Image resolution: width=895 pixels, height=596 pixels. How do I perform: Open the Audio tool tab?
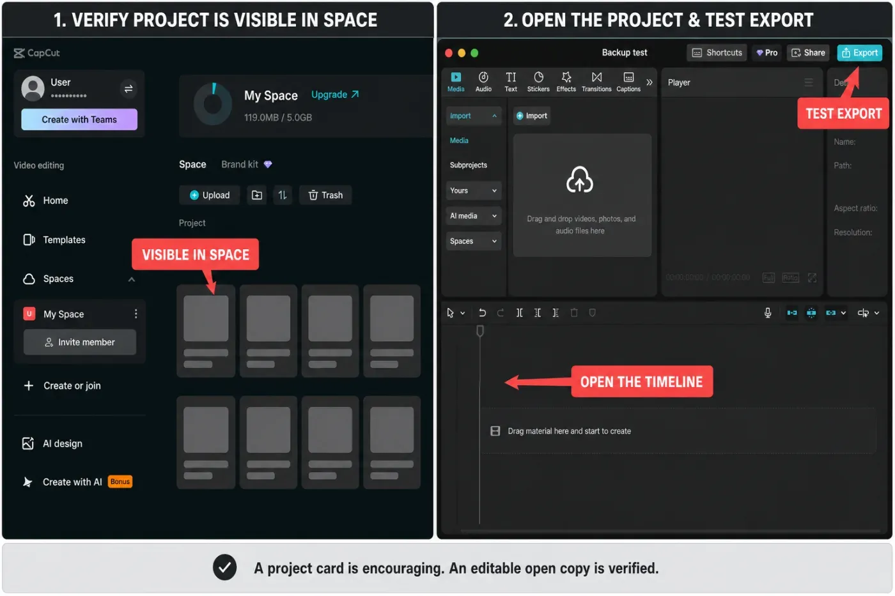(483, 82)
